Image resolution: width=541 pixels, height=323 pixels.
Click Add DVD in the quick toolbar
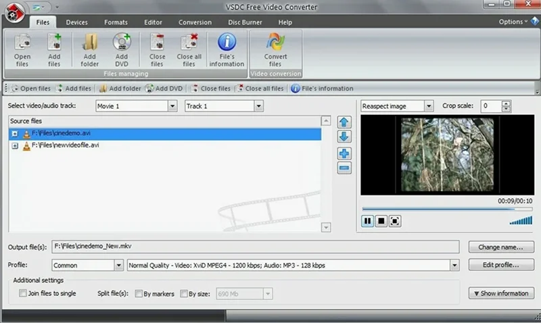(164, 89)
